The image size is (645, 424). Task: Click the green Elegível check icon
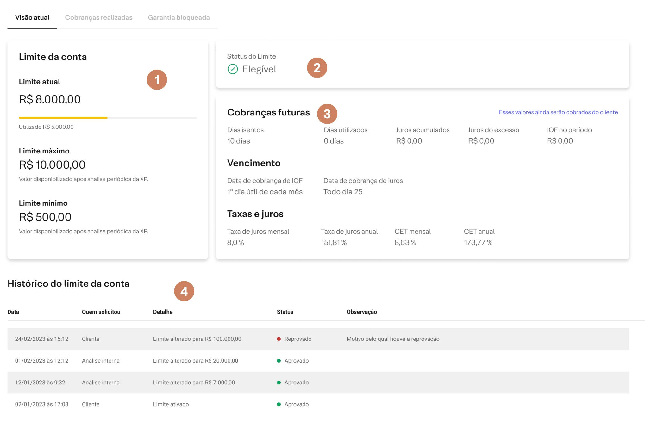pos(233,69)
